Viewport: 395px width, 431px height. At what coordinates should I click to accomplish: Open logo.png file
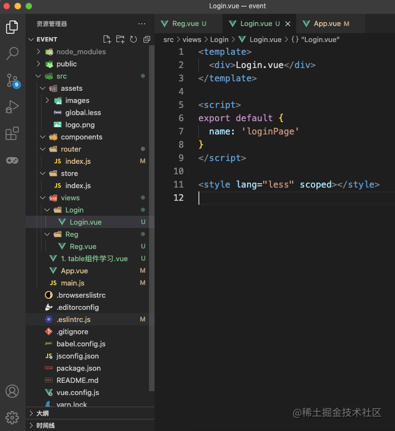[90, 125]
